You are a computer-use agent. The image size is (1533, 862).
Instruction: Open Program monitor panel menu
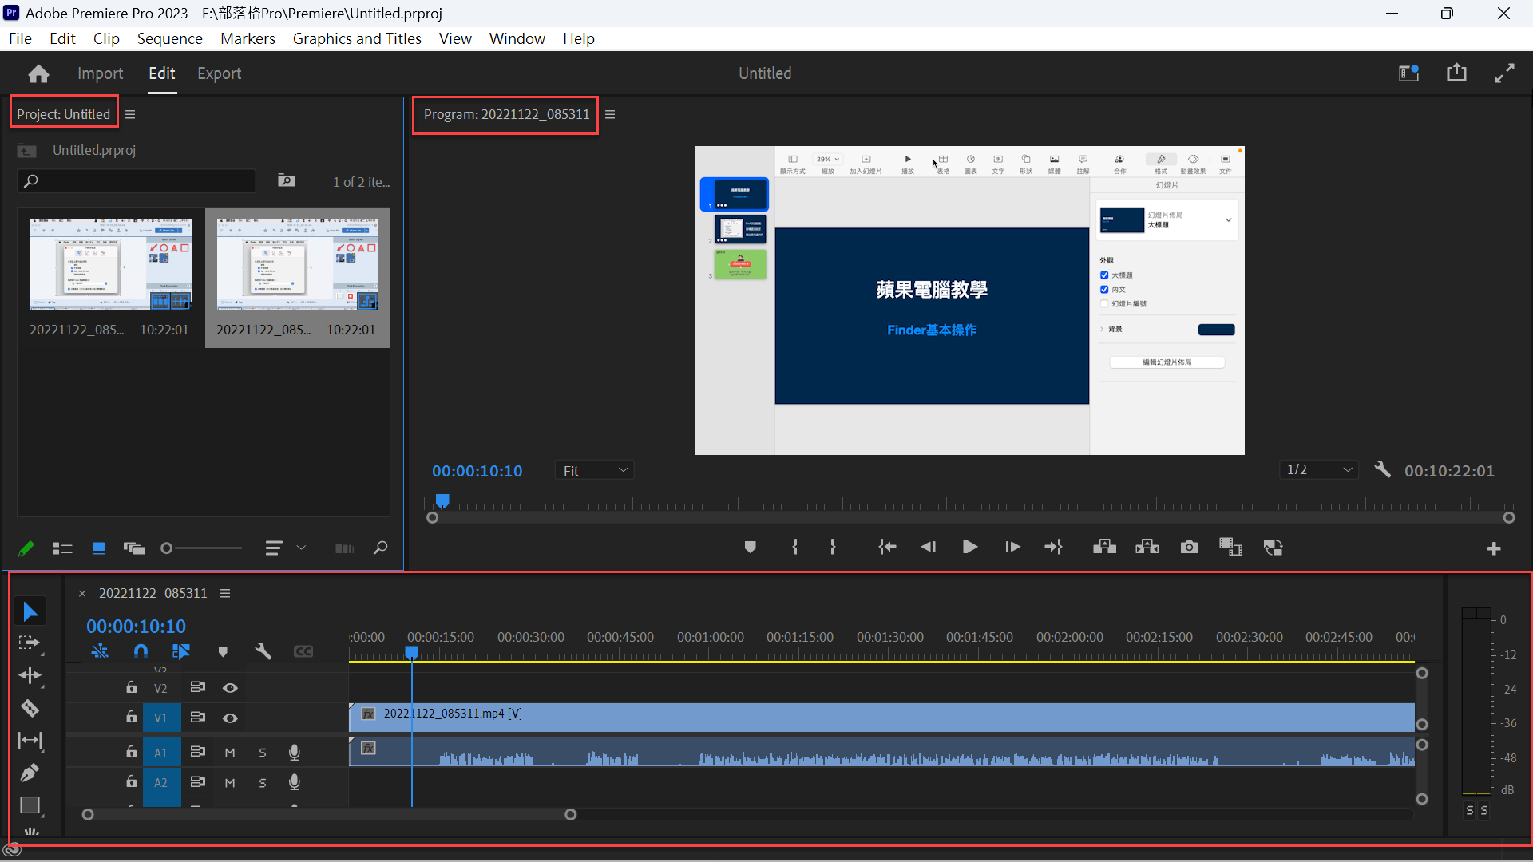(x=610, y=114)
